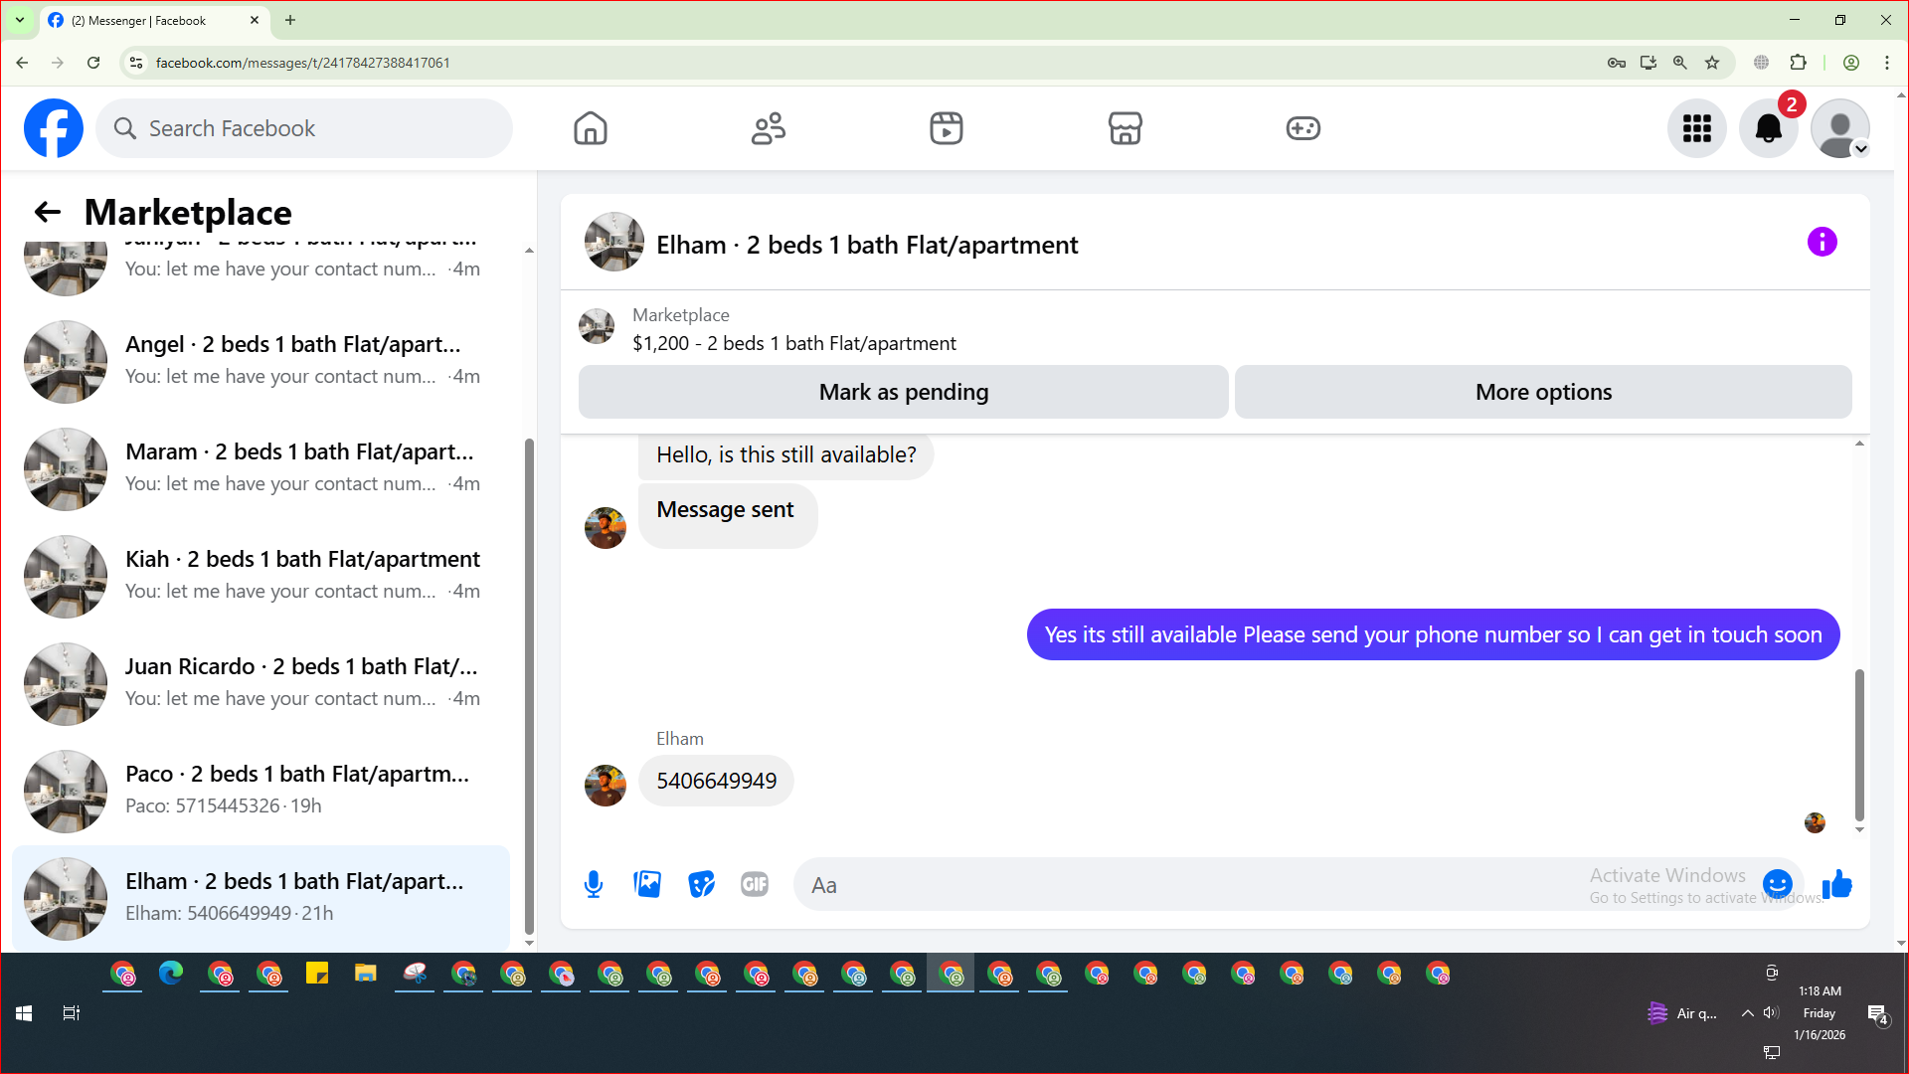
Task: Click the voice clip microphone icon
Action: [594, 884]
